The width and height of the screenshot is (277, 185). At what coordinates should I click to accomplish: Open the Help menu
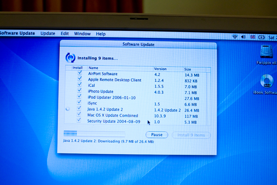[x=101, y=34]
